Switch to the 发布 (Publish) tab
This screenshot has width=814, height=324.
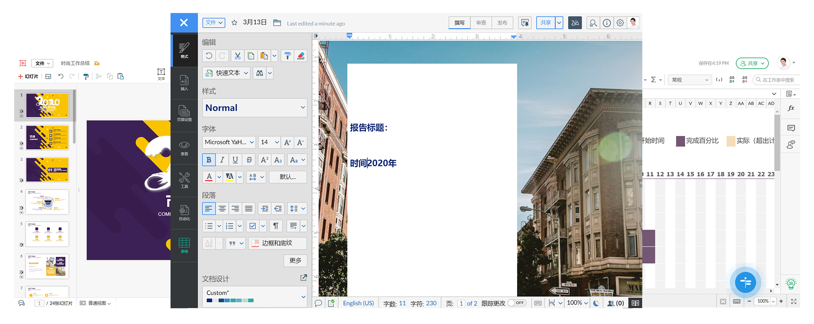[x=502, y=23]
